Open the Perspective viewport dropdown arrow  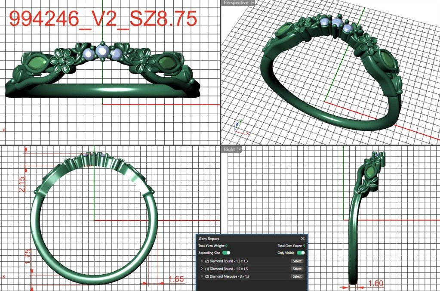pyautogui.click(x=252, y=3)
